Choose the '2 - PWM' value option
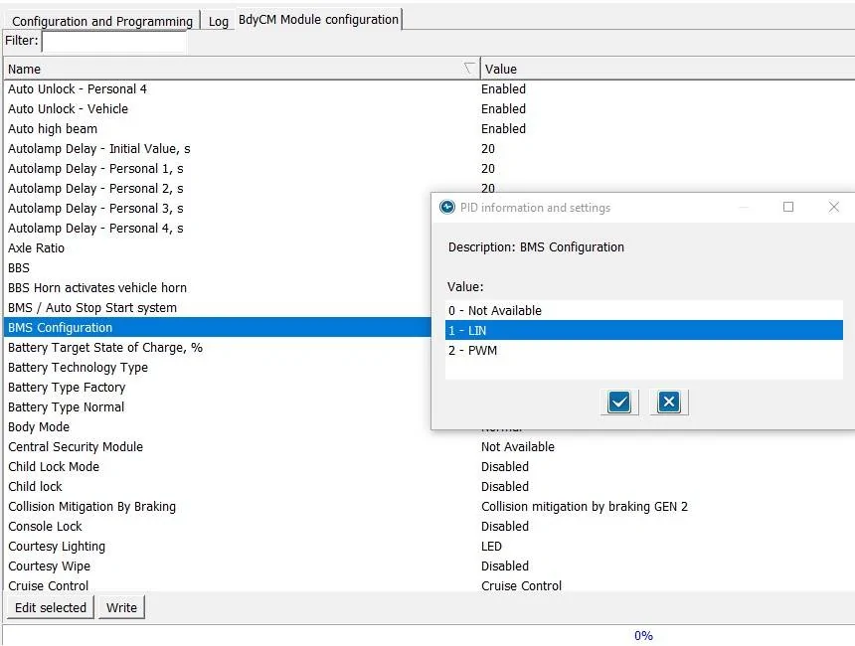This screenshot has width=855, height=646. click(x=644, y=350)
